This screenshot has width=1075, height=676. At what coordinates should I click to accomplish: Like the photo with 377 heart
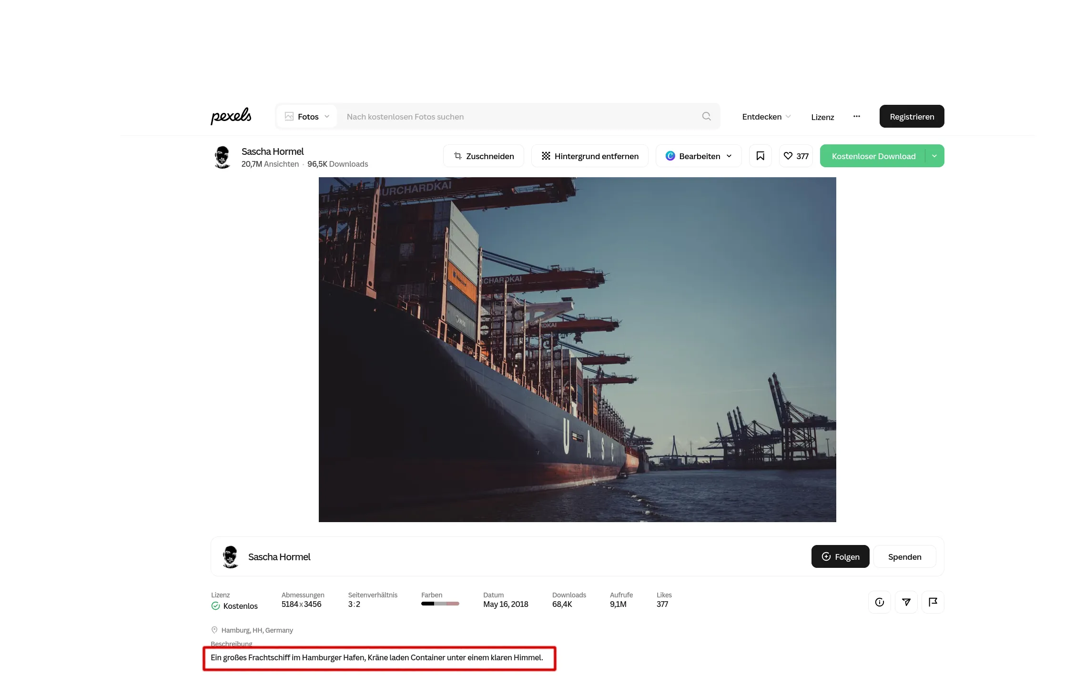pos(796,156)
